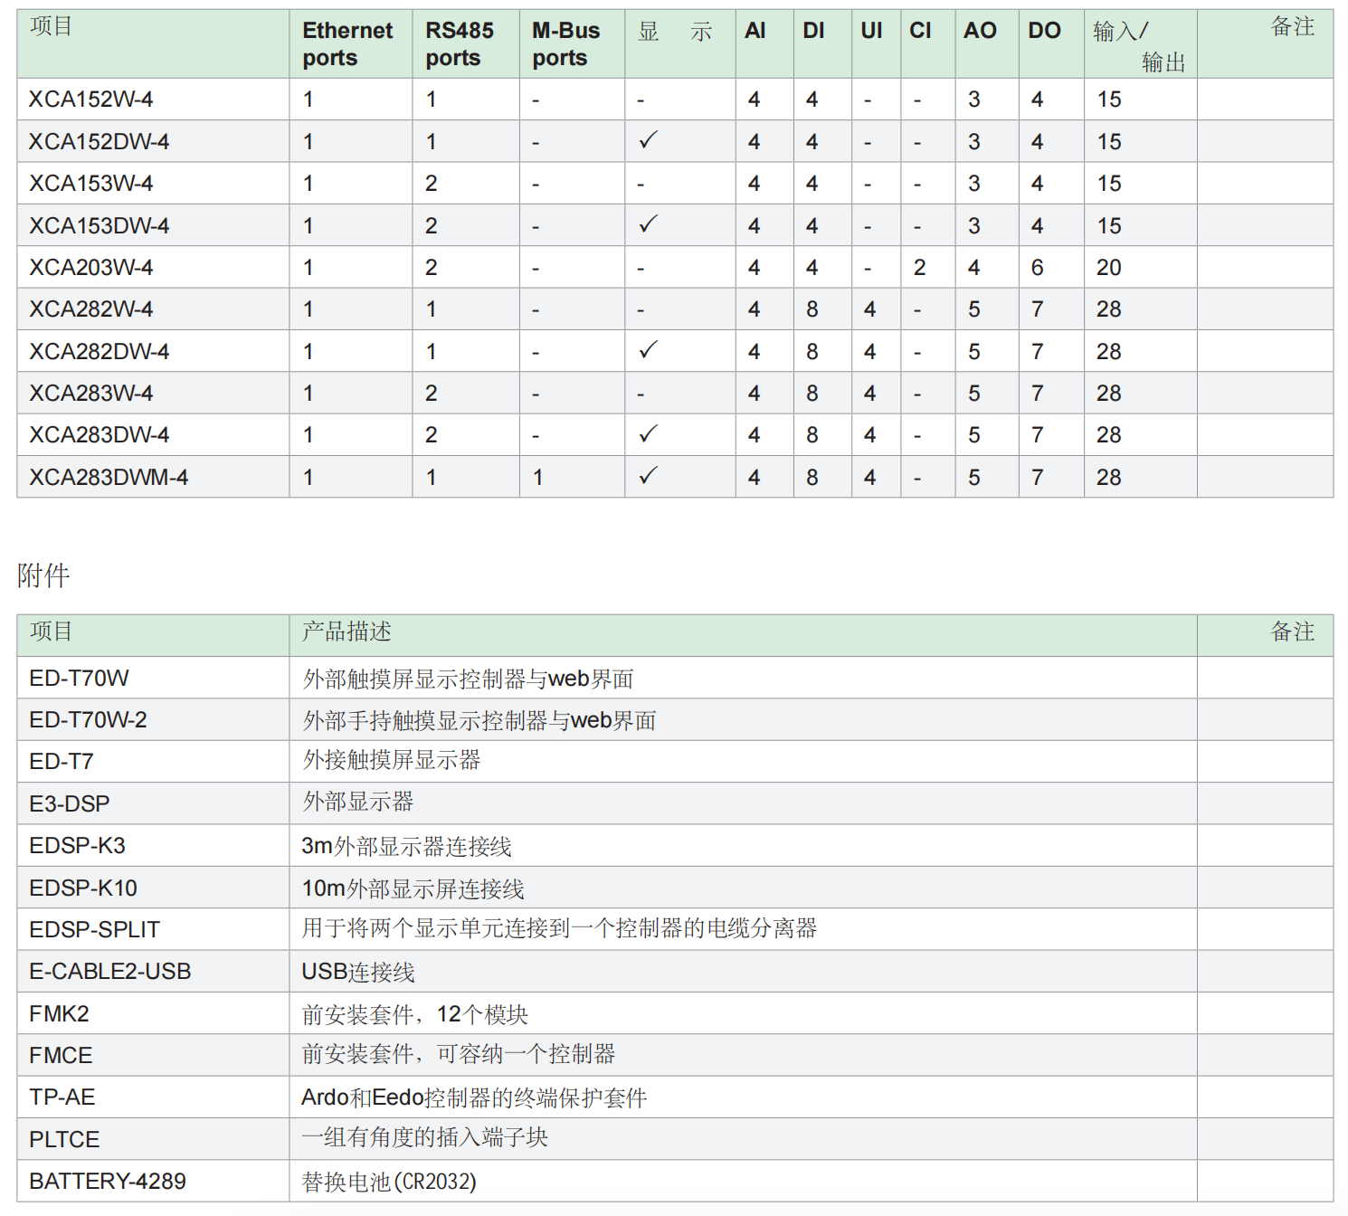1348x1216 pixels.
Task: Click the Ethernet ports column header
Action: (347, 44)
